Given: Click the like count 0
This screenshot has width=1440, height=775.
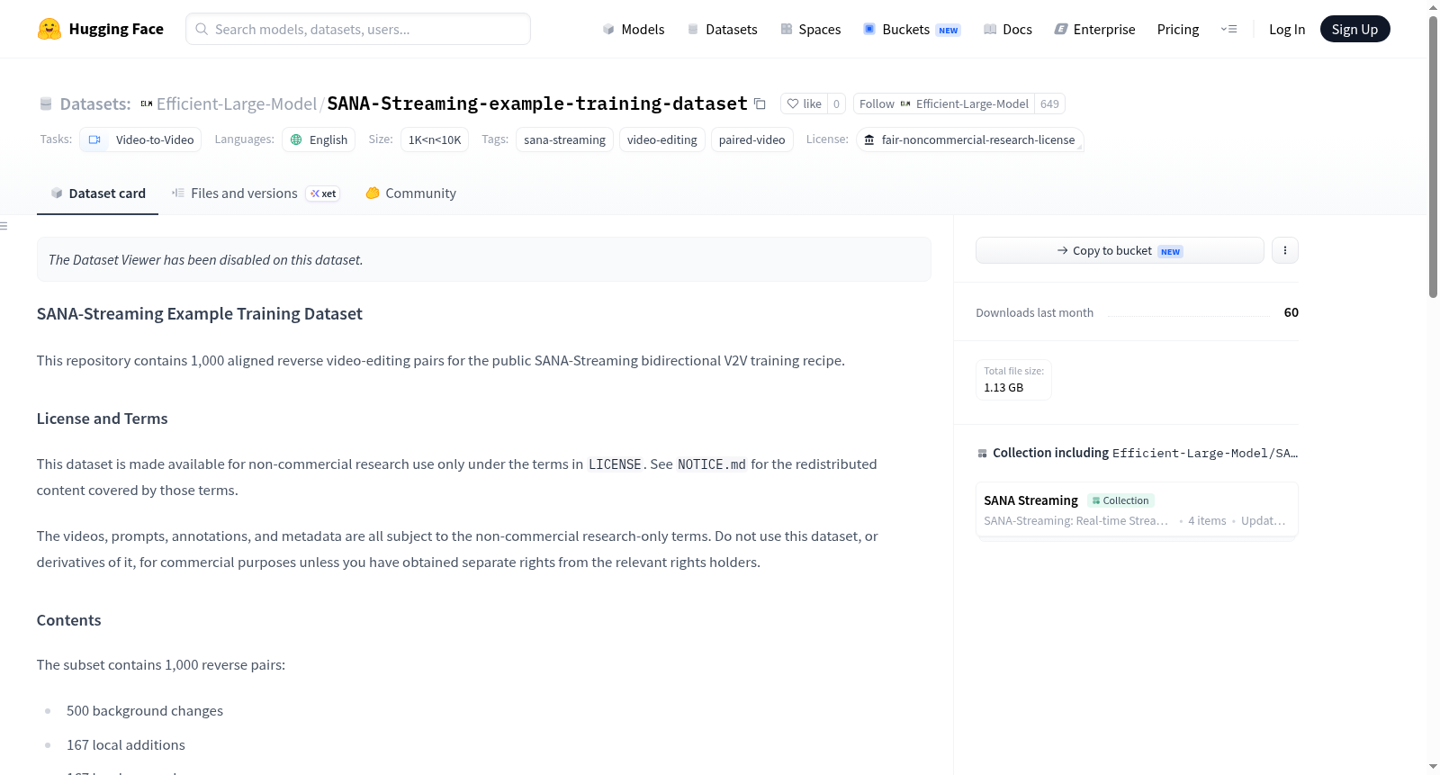Looking at the screenshot, I should click(x=836, y=104).
